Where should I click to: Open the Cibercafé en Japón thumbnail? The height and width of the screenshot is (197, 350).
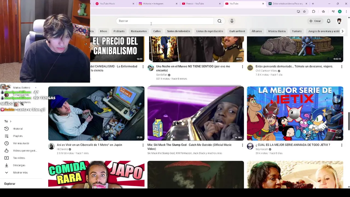pyautogui.click(x=96, y=114)
